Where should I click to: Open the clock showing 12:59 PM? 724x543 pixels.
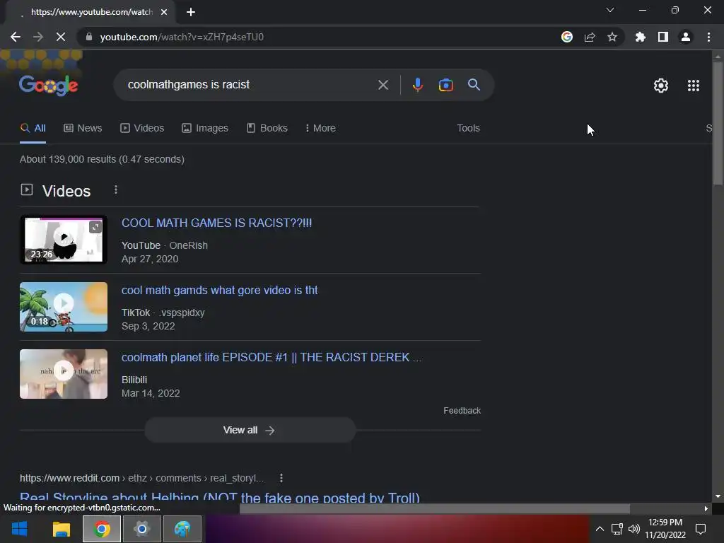665,529
